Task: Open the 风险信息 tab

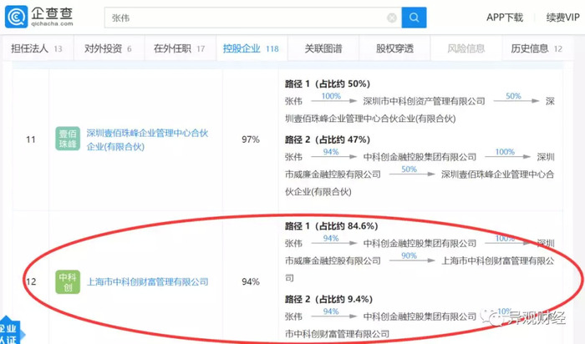Action: (466, 48)
